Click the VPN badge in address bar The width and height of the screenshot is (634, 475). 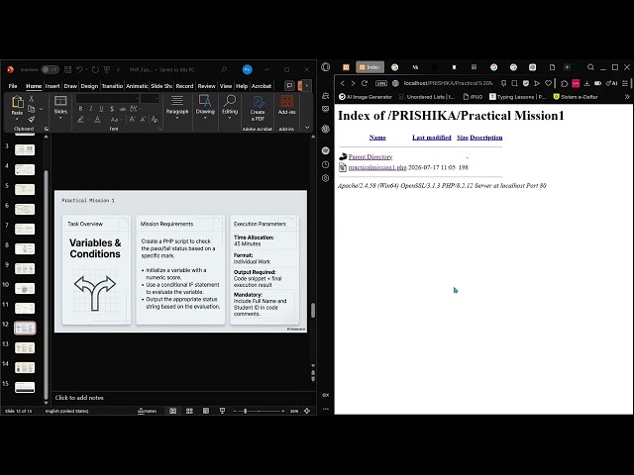tap(380, 83)
